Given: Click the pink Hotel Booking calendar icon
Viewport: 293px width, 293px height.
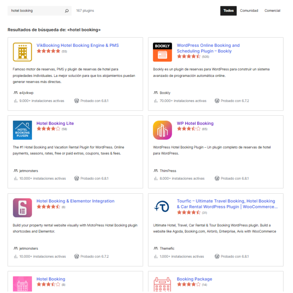Looking at the screenshot, I should pos(22,284).
